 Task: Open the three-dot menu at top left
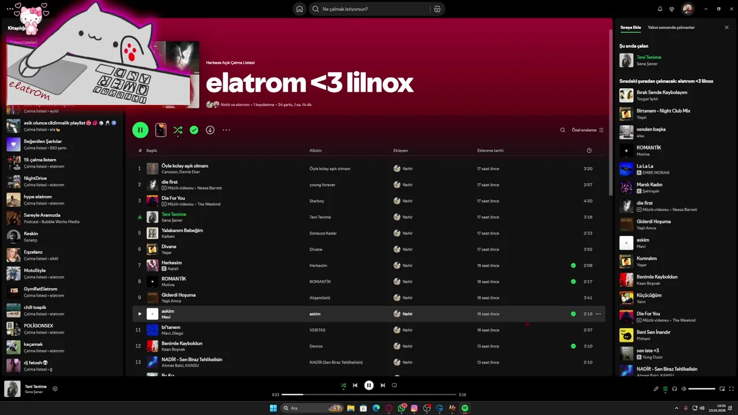point(10,9)
